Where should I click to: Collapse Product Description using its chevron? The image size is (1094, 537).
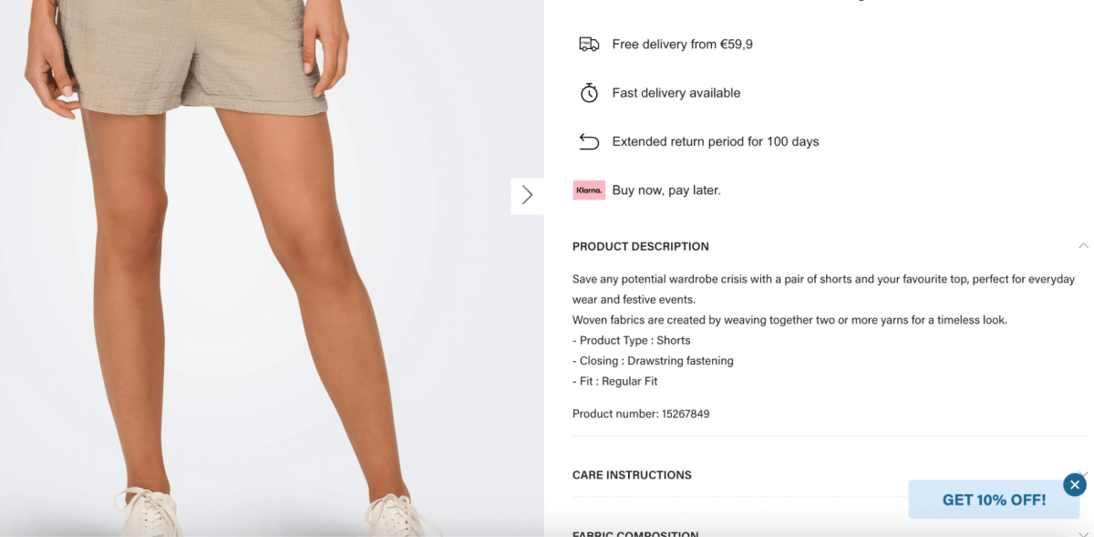coord(1083,246)
